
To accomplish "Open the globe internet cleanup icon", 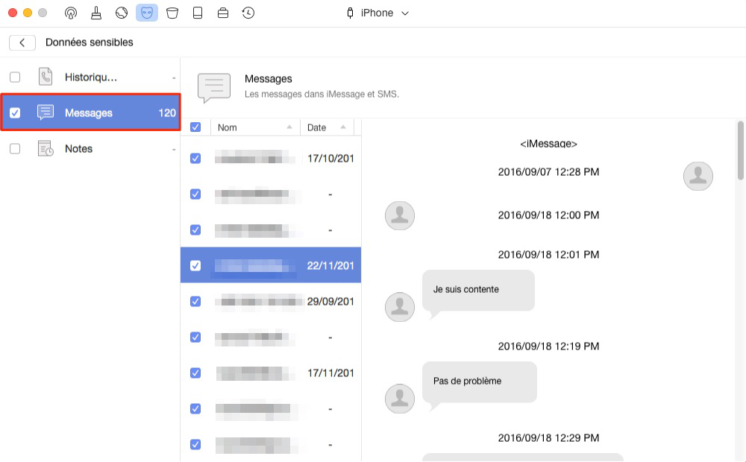I will tap(122, 13).
